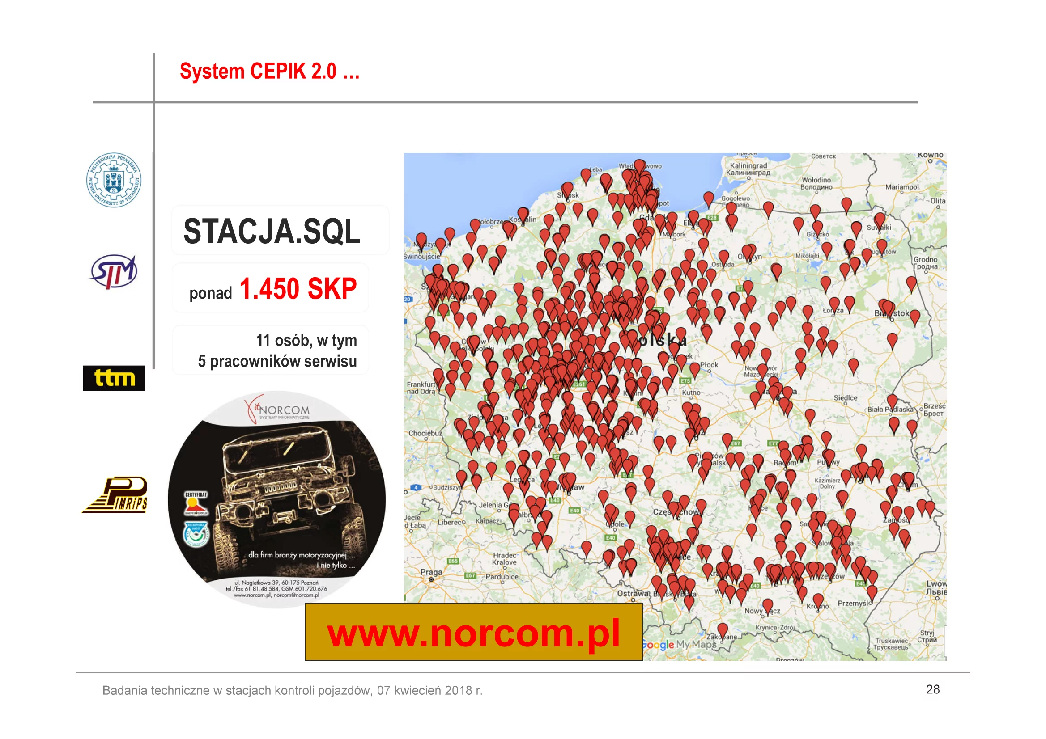Click the Poznan University of Technology logo

(x=114, y=180)
